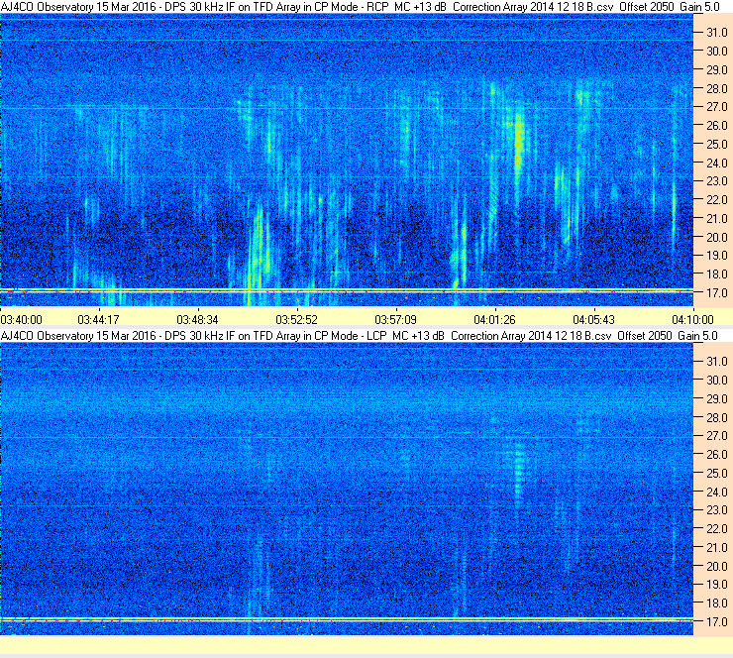The width and height of the screenshot is (733, 658).
Task: Click the 17.0 frequency label on RCP plot
Action: (717, 293)
